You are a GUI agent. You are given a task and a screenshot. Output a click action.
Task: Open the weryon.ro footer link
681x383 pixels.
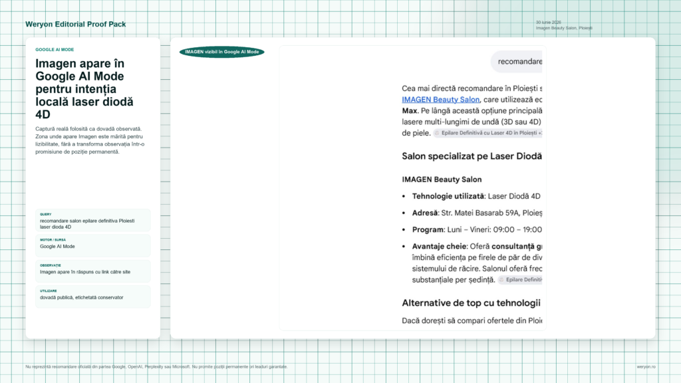pyautogui.click(x=646, y=367)
